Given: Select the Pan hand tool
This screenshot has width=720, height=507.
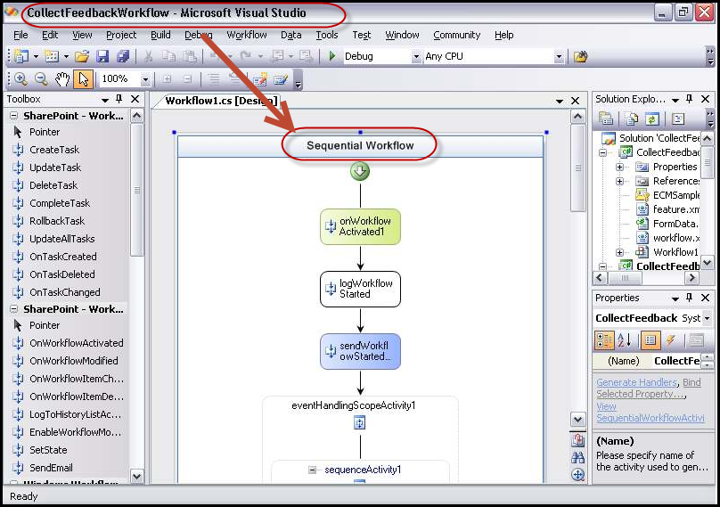Looking at the screenshot, I should 62,79.
